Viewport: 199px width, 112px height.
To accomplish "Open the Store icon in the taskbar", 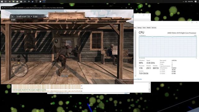I will tap(17, 2).
